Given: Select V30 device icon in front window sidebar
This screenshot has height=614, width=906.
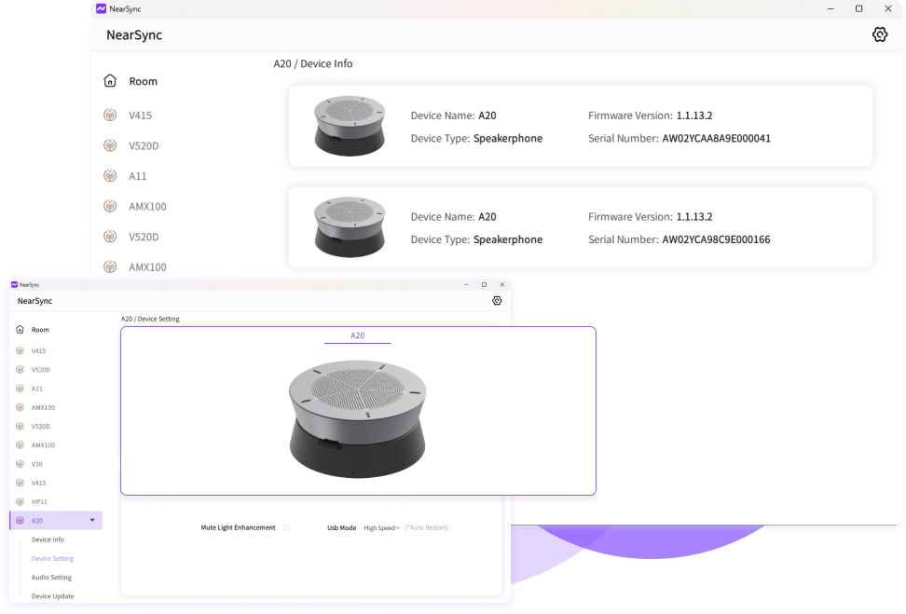Looking at the screenshot, I should (x=21, y=464).
